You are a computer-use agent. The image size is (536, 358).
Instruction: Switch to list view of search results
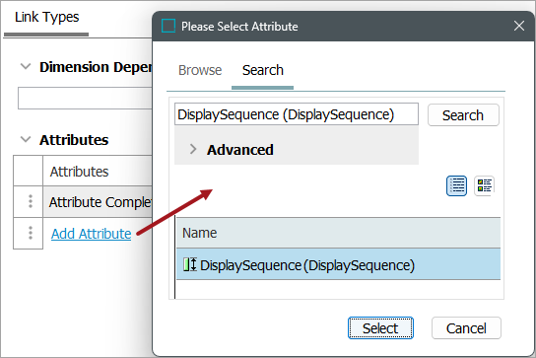pos(456,185)
